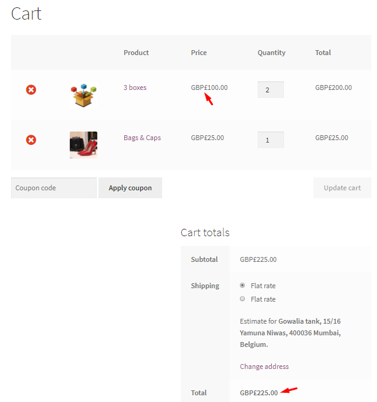Click the Product column header
The image size is (377, 402).
[136, 53]
